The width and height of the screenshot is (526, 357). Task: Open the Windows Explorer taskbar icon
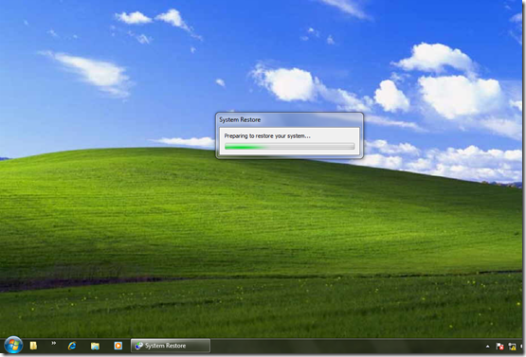95,346
